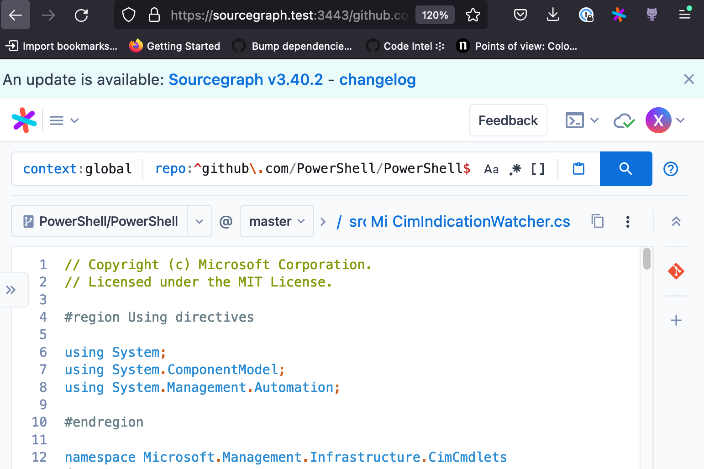Click the red git extension icon
Screen dimensions: 704x469
click(x=676, y=271)
